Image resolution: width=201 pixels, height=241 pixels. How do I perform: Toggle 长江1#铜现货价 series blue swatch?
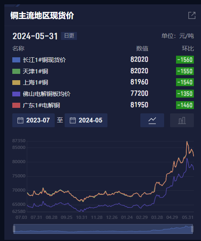tap(16, 60)
